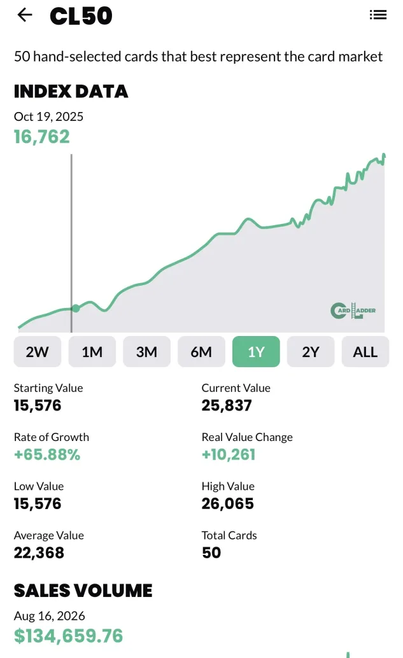Select the 1M time range
403x658 pixels.
(92, 352)
